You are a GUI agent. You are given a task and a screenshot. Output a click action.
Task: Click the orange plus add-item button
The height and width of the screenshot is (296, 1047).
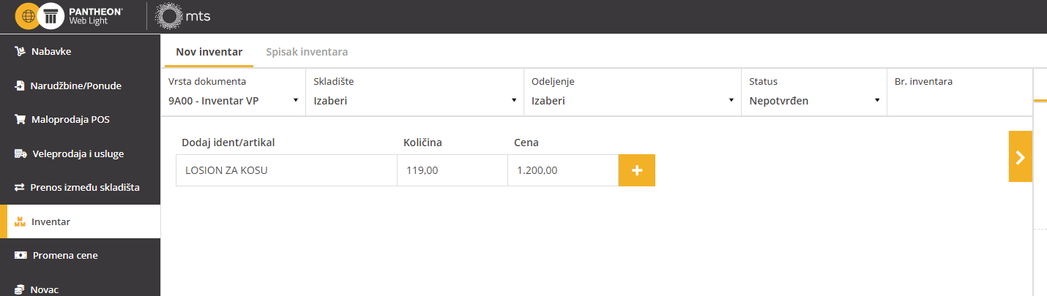pyautogui.click(x=637, y=170)
